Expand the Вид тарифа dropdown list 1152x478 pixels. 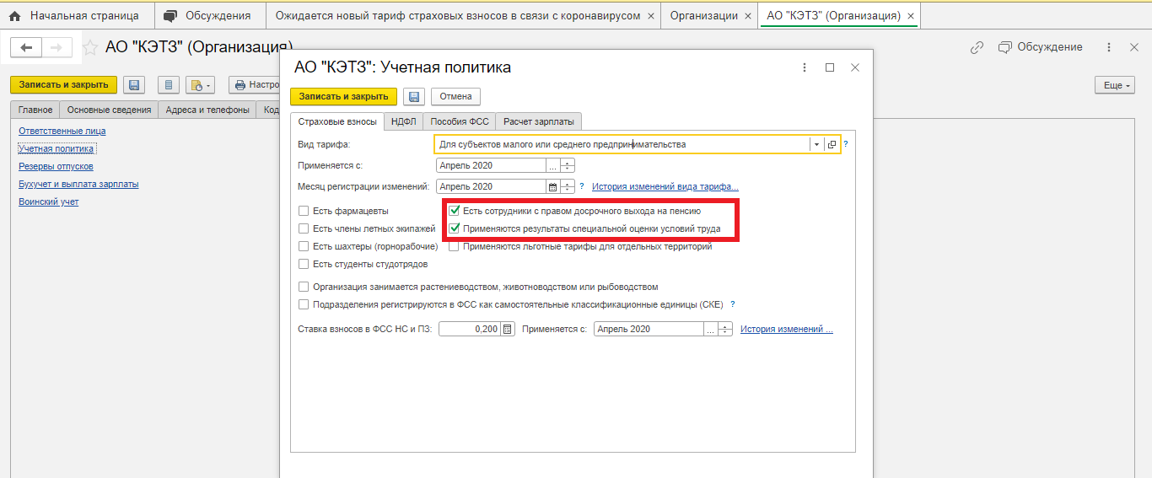pyautogui.click(x=816, y=144)
